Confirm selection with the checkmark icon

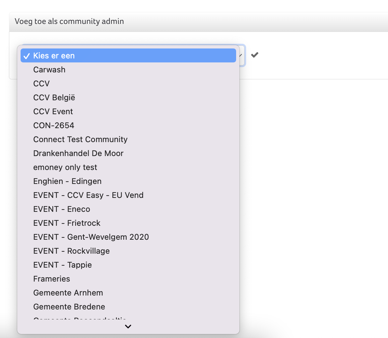tap(254, 55)
